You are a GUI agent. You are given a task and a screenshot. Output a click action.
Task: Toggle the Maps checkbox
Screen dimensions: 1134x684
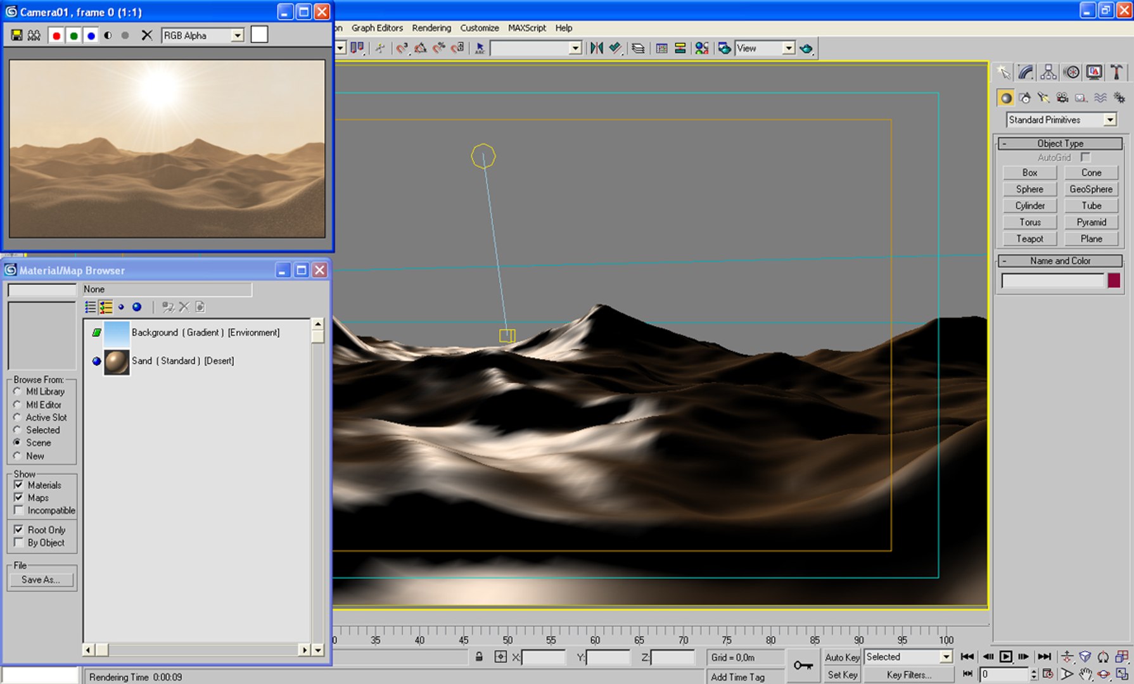click(18, 498)
